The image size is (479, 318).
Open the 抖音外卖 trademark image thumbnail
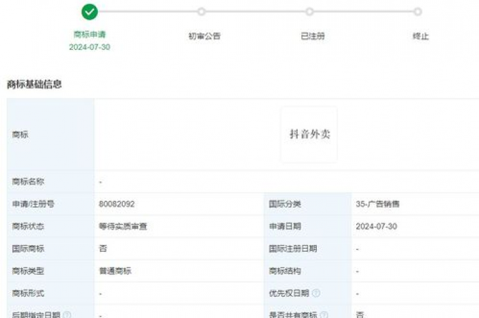[309, 134]
